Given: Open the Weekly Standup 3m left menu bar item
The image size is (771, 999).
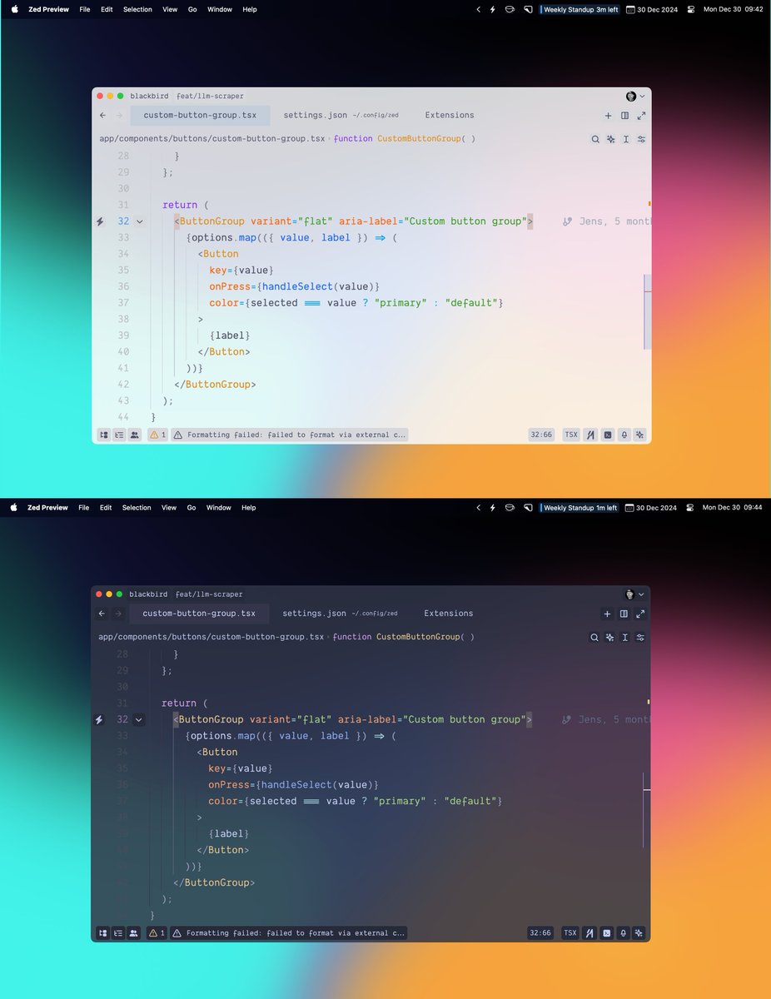Looking at the screenshot, I should click(x=580, y=9).
